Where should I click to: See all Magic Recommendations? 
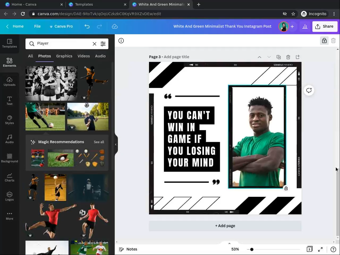[99, 142]
